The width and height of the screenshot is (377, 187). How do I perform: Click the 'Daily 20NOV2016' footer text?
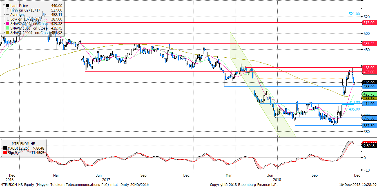pyautogui.click(x=135, y=185)
